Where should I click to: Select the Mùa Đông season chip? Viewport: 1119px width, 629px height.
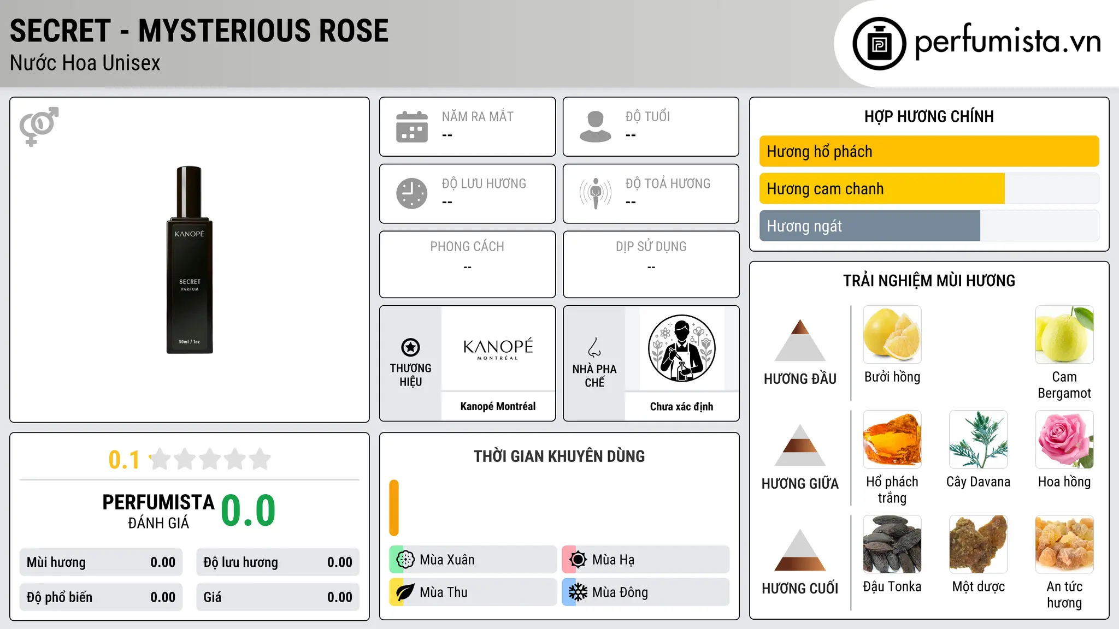(645, 592)
